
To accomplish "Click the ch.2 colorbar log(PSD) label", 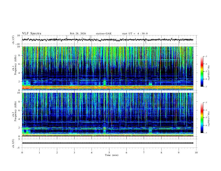I will 209,119.
